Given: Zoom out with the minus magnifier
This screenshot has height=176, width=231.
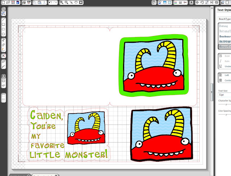Looking at the screenshot, I should pyautogui.click(x=66, y=3).
